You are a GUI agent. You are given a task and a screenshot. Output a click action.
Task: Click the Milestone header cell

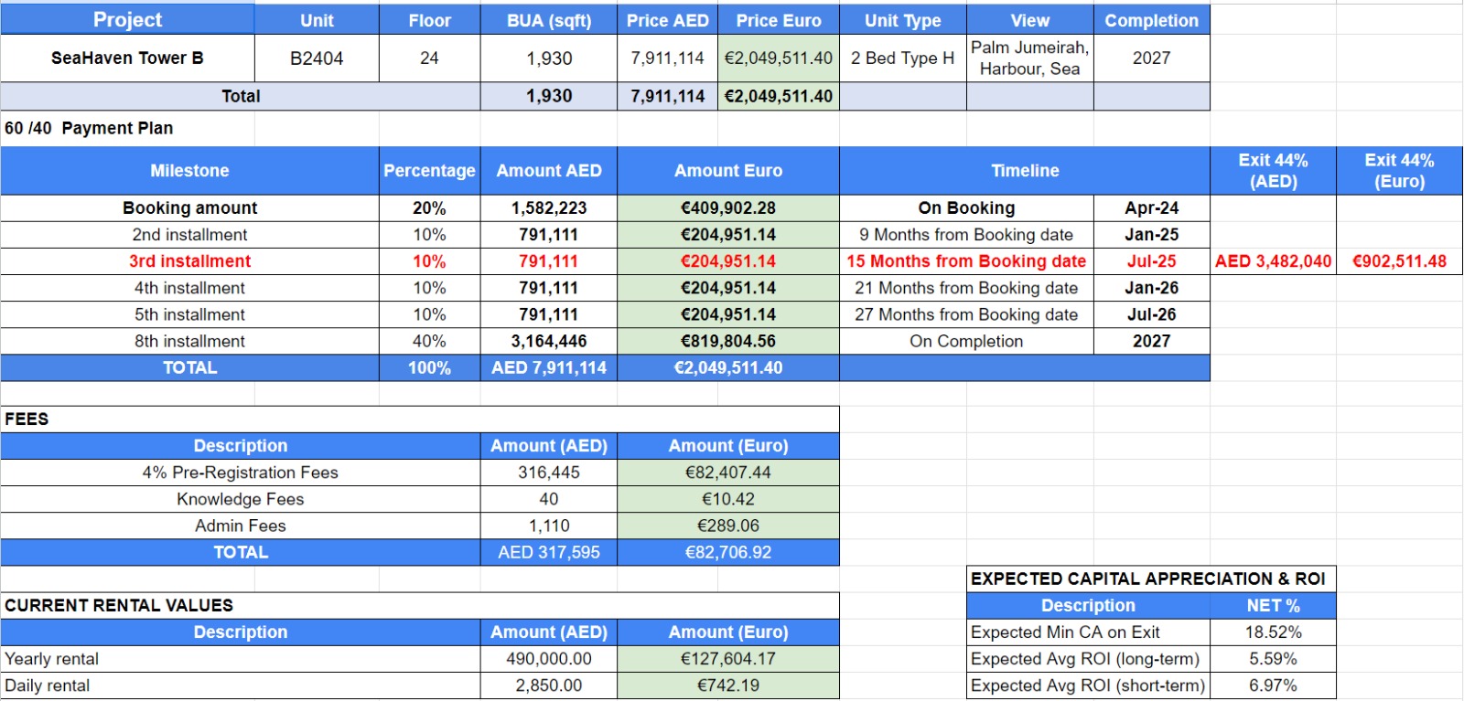click(x=189, y=171)
